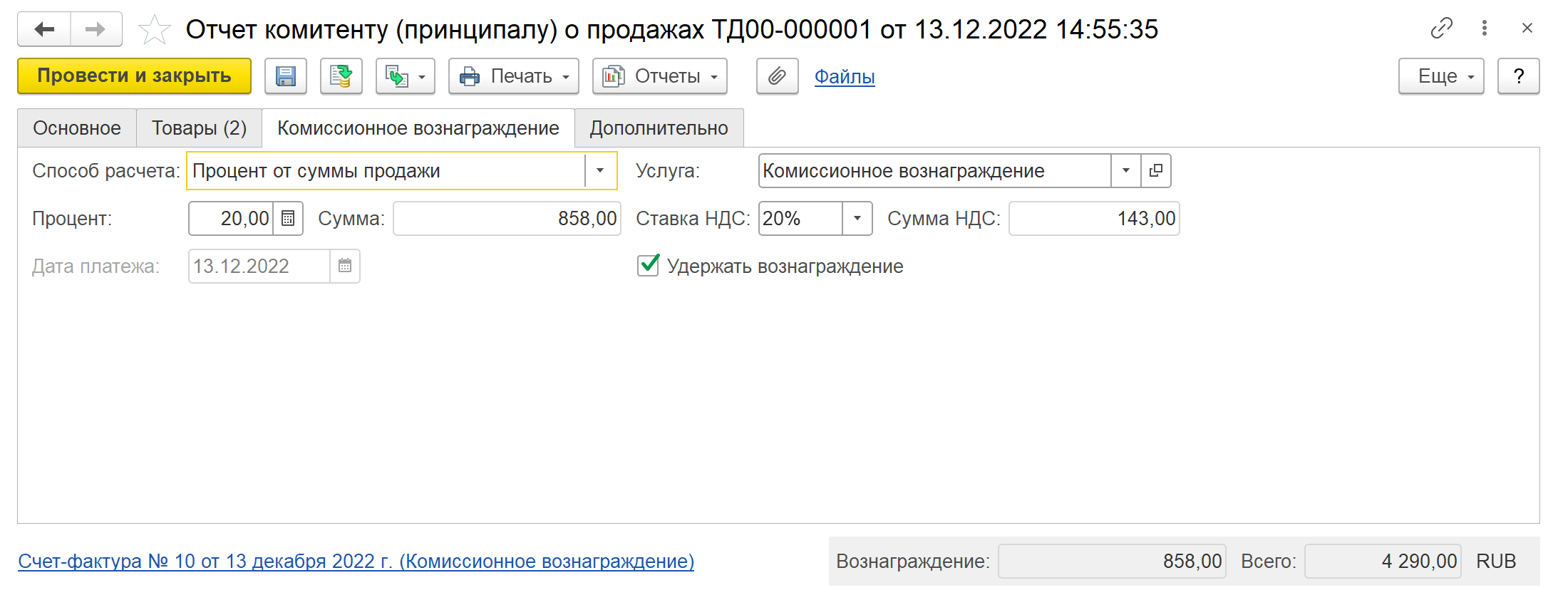Image resolution: width=1558 pixels, height=600 pixels.
Task: Open the Счет-фактура № 10 link
Action: coord(356,562)
